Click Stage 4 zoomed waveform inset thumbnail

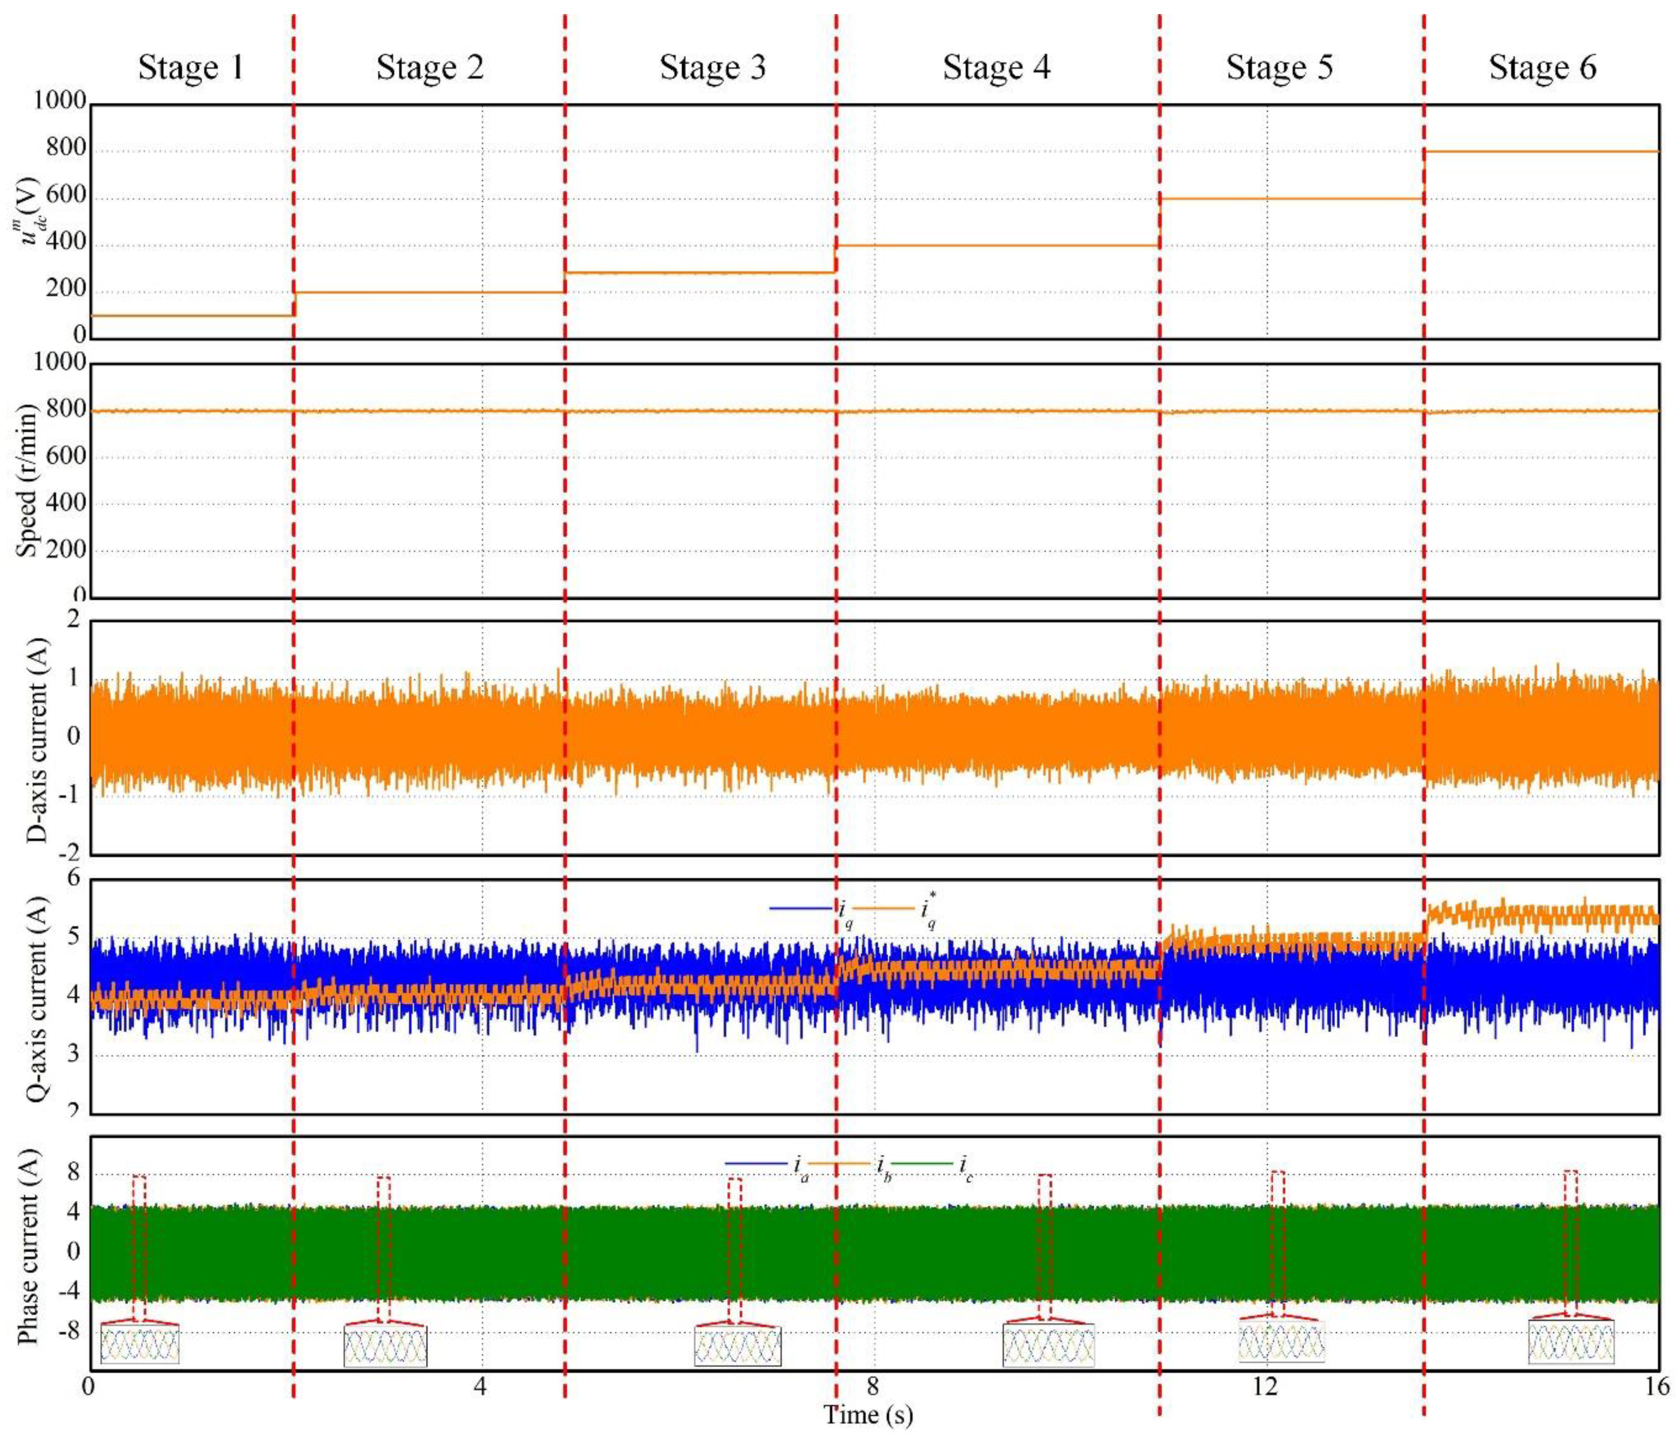pyautogui.click(x=1048, y=1345)
